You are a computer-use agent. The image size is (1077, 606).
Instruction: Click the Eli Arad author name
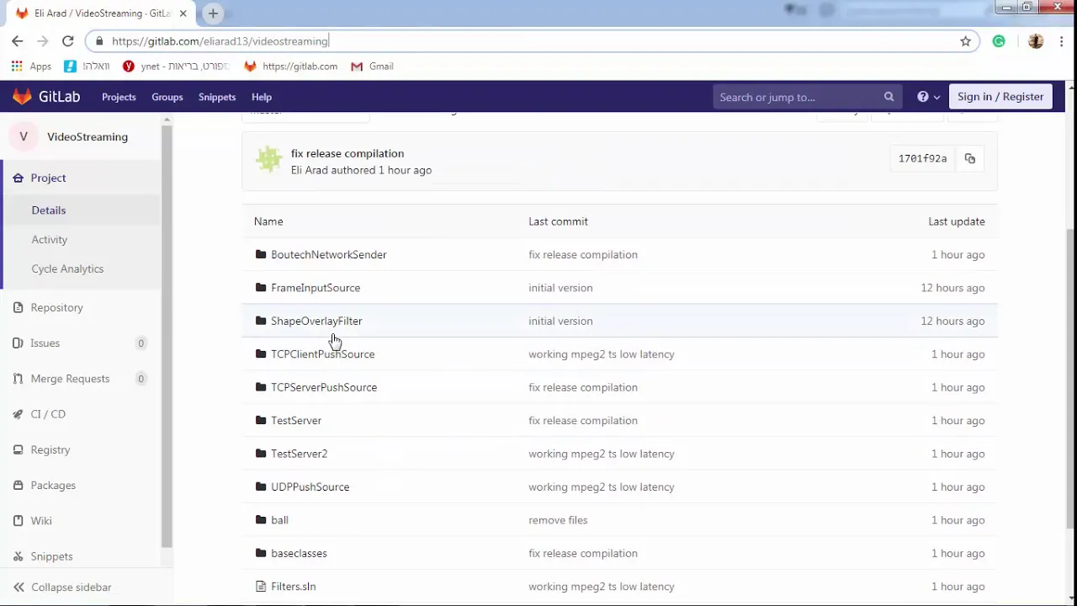pyautogui.click(x=310, y=170)
